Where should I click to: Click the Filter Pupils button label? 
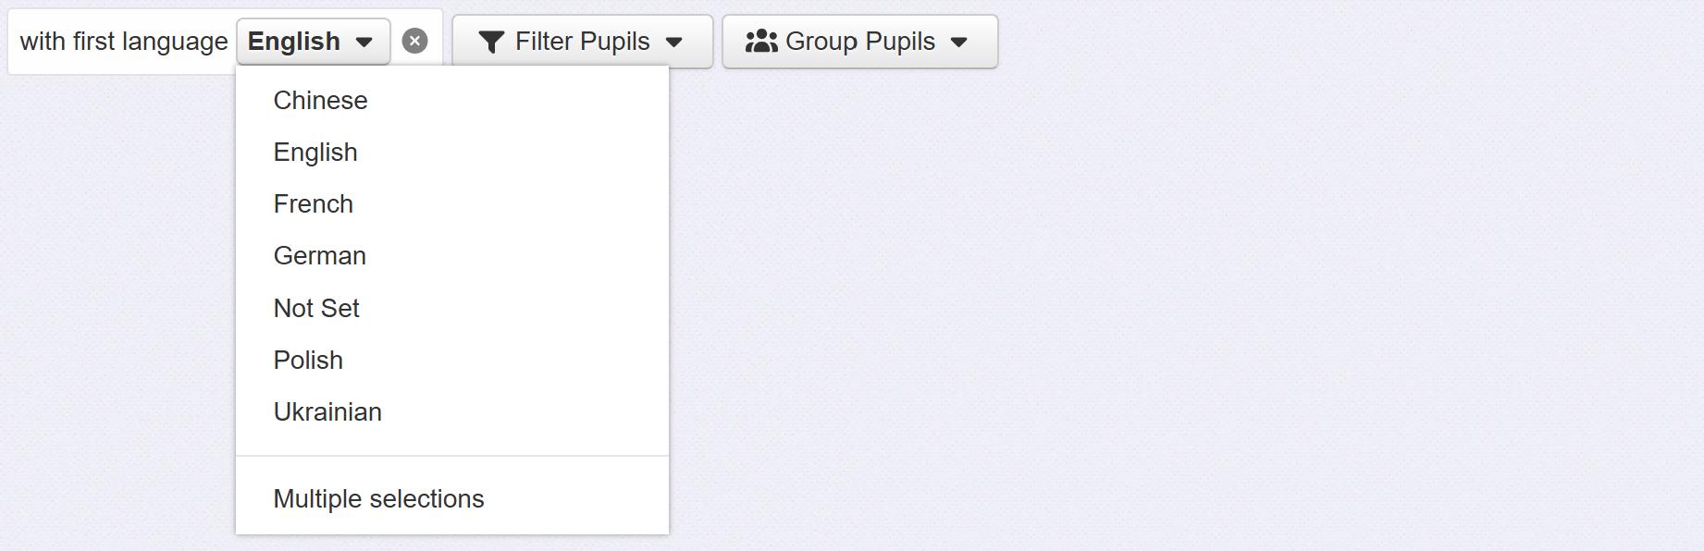[583, 42]
